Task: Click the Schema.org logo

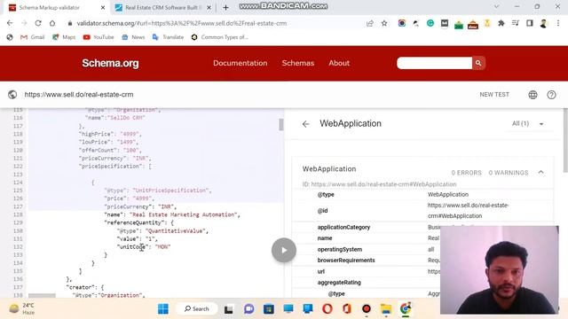Action: click(110, 63)
